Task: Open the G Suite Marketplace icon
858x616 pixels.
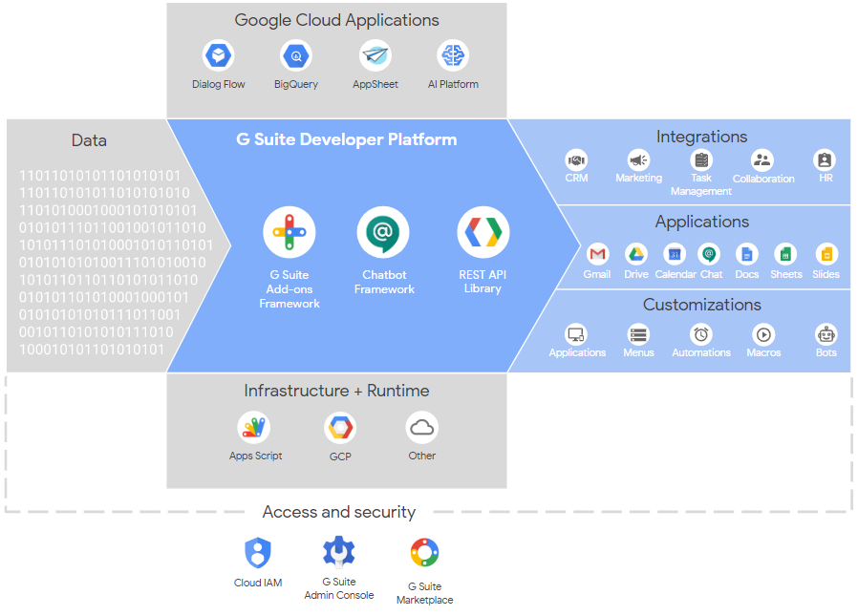Action: click(424, 554)
